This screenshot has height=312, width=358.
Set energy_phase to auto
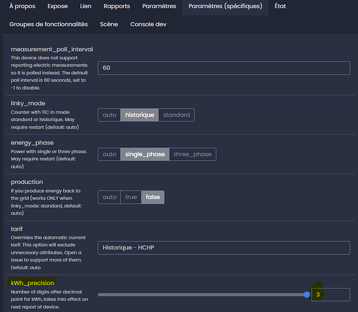(x=110, y=154)
